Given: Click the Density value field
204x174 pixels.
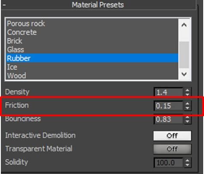Looking at the screenshot, I should pos(168,92).
